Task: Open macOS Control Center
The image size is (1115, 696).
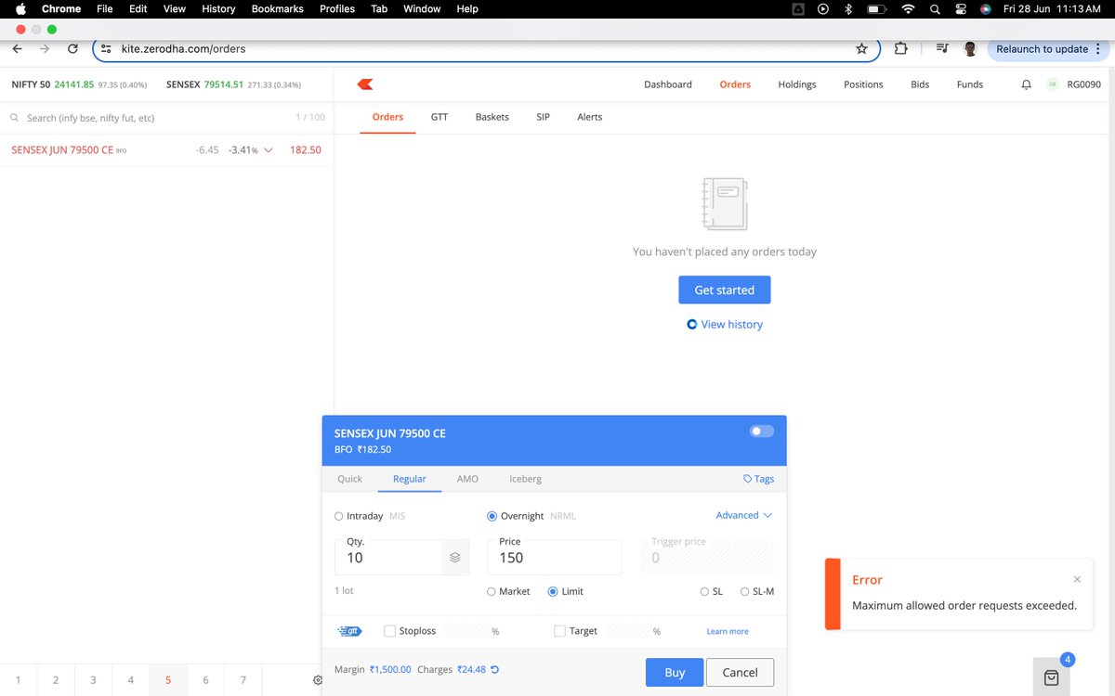Action: coord(960,8)
